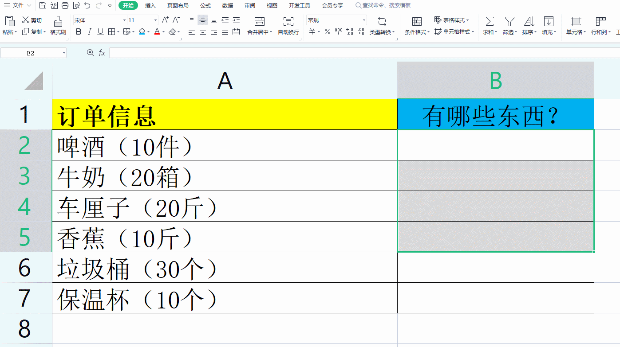Click the Sort (排序) icon
The image size is (620, 347).
click(529, 21)
